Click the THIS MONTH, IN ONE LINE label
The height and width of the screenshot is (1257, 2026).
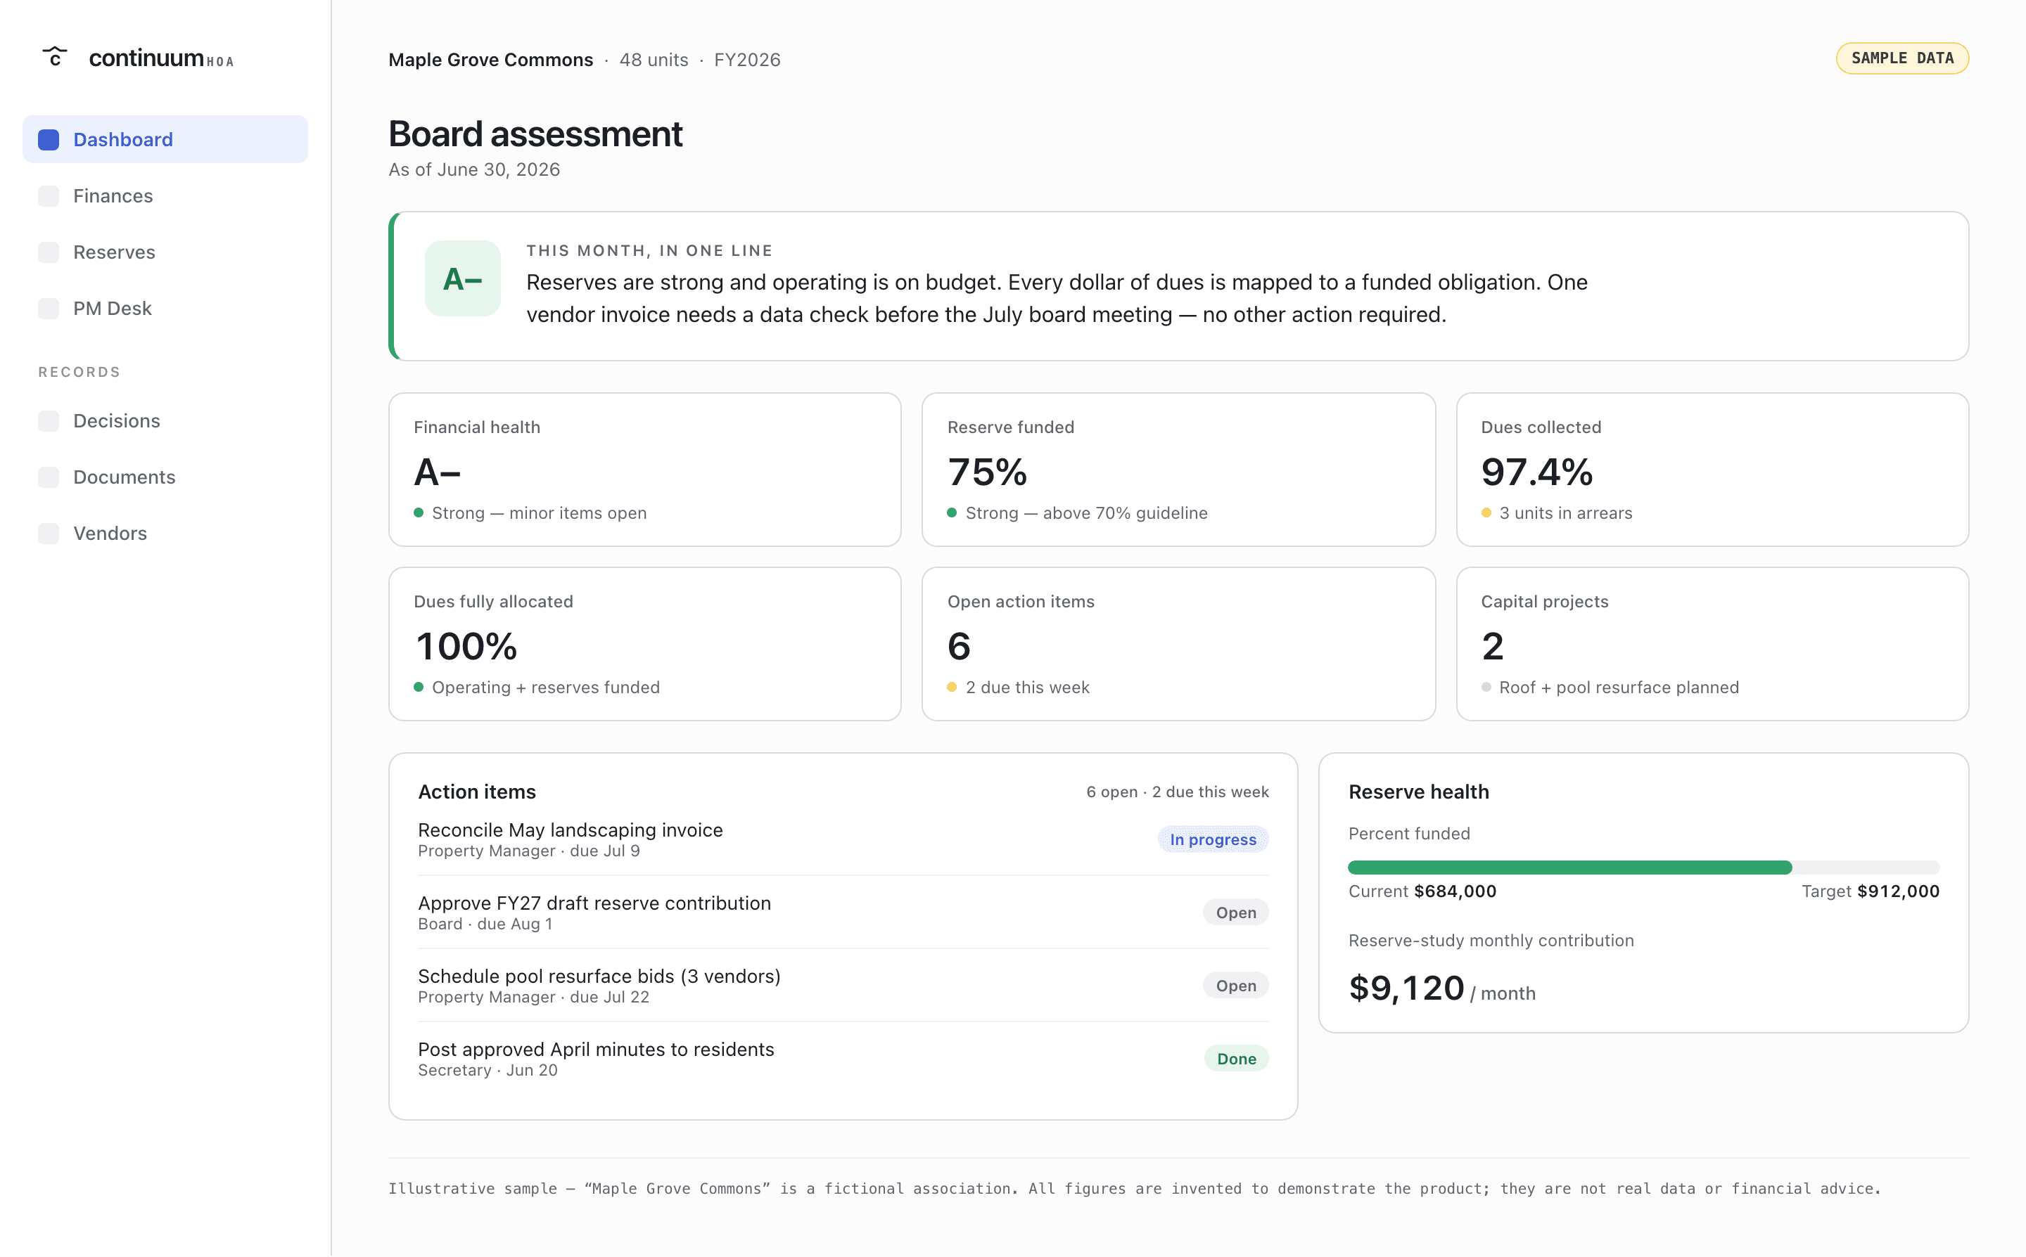click(x=649, y=251)
